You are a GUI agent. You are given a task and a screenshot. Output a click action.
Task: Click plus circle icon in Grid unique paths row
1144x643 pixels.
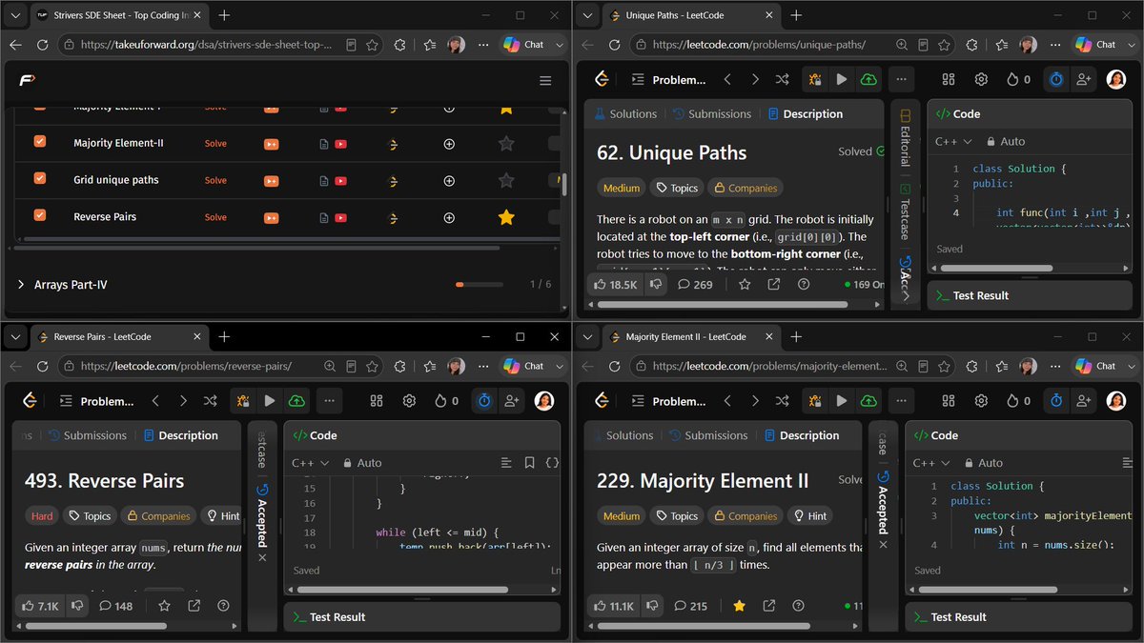click(449, 180)
